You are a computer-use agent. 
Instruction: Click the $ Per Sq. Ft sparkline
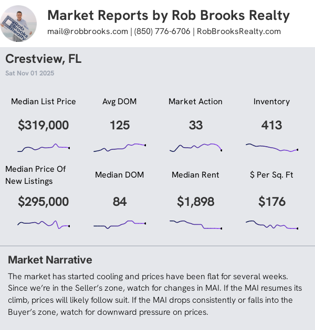[272, 225]
